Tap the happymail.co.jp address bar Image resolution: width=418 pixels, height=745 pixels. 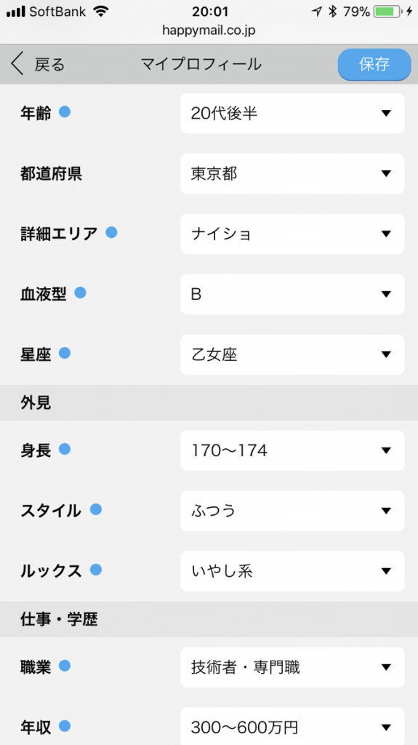coord(209,31)
